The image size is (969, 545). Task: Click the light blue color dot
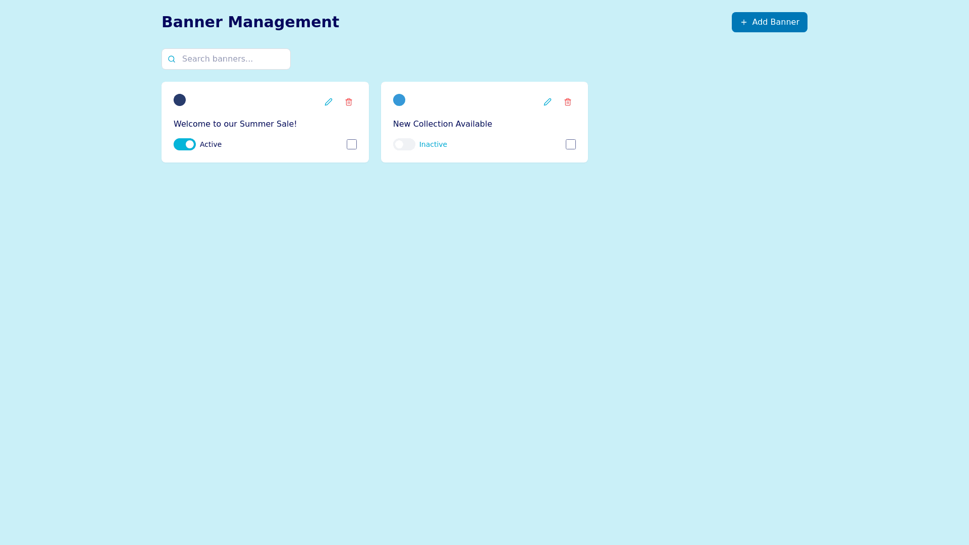[399, 100]
